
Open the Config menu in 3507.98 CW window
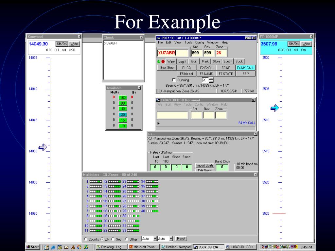coord(200,42)
